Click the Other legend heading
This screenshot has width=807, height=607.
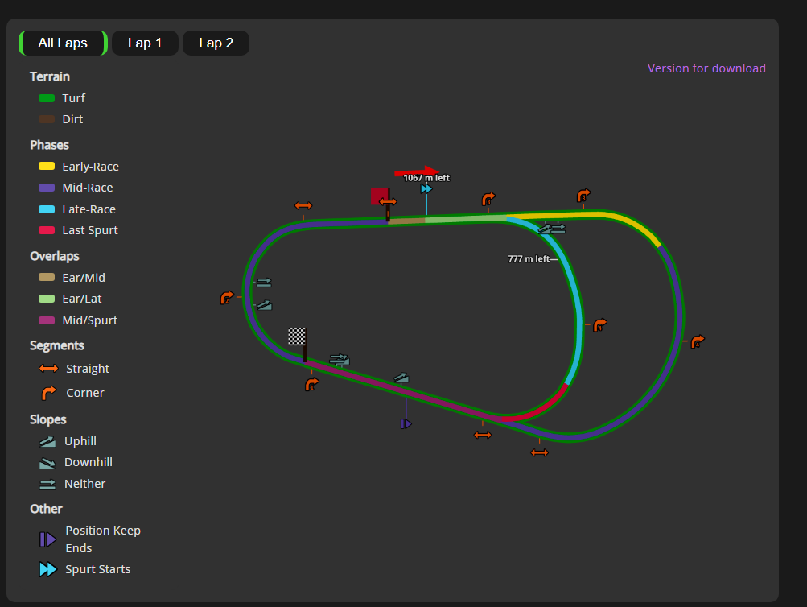tap(47, 509)
